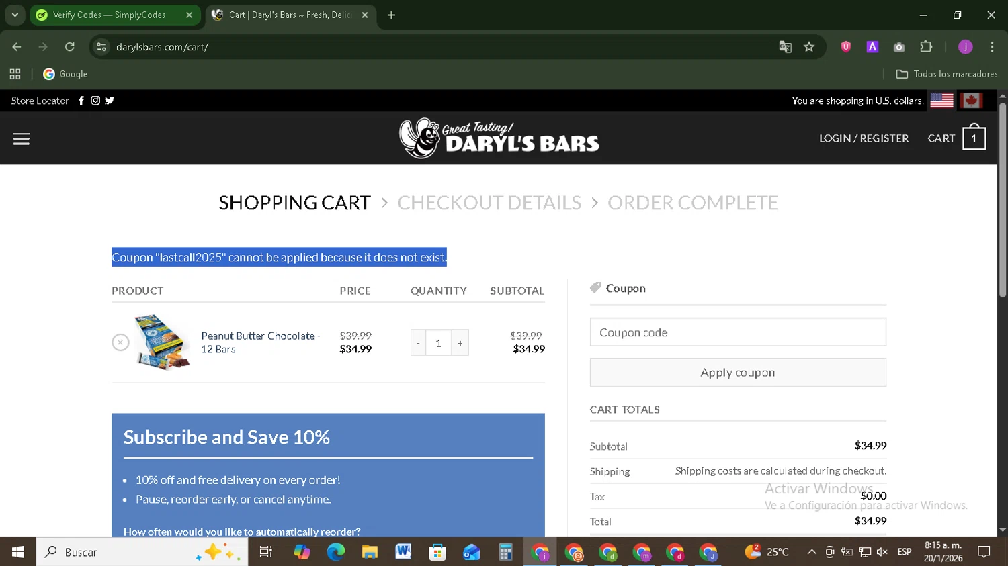Click the weather widget showing 25°C
Viewport: 1008px width, 566px height.
(767, 552)
